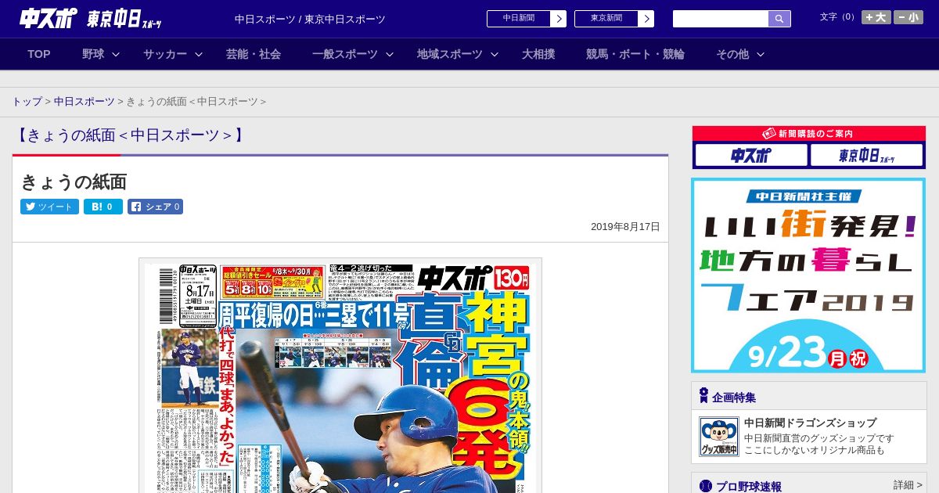Screen dimensions: 939x493
Task: Open the newspaper front page image
Action: [340, 376]
